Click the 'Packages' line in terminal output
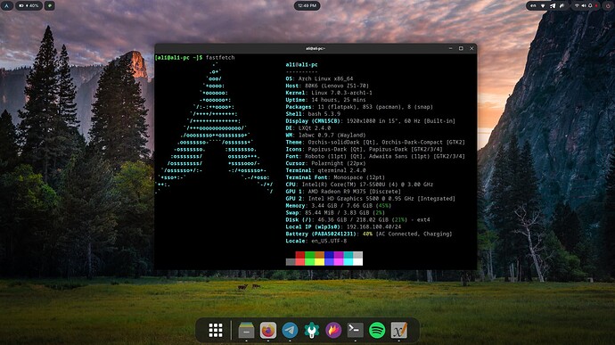This screenshot has height=345, width=615. tap(359, 107)
